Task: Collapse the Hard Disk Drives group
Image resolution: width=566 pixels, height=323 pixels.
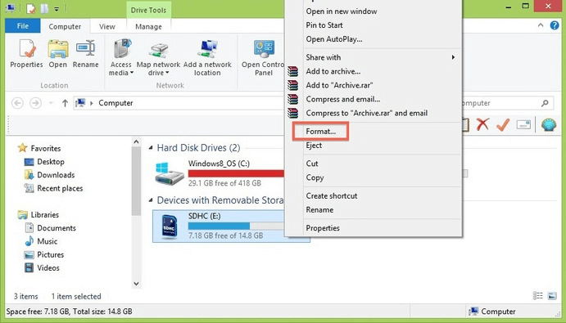Action: (x=151, y=148)
